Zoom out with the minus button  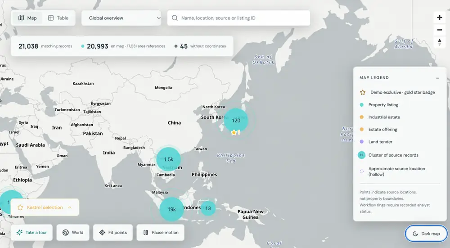pyautogui.click(x=439, y=30)
